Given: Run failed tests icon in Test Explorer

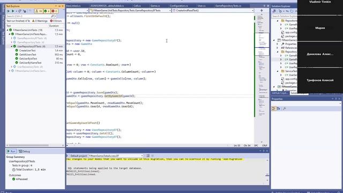Looking at the screenshot, I should [25, 11].
